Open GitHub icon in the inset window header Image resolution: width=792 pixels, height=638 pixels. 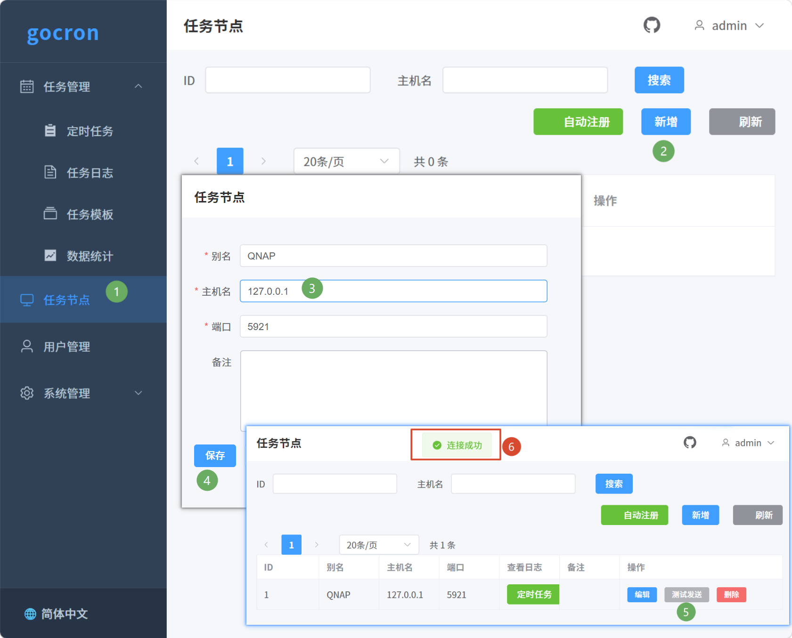[x=690, y=443]
